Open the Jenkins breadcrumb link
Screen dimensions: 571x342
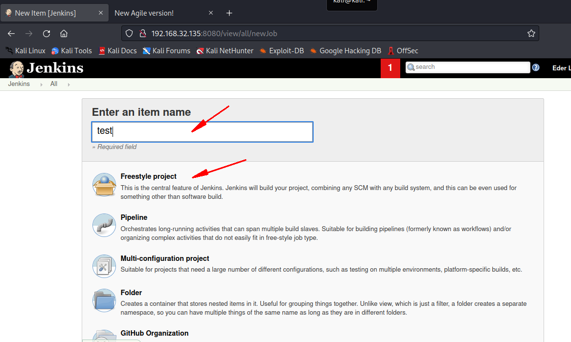(x=19, y=84)
